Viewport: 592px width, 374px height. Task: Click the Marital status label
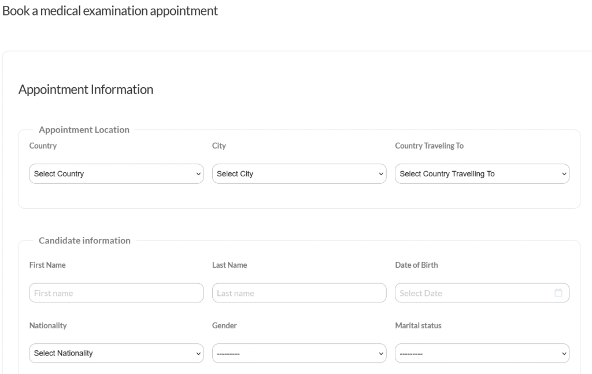[x=418, y=326]
